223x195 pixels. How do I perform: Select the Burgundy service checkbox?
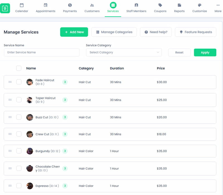[19, 151]
